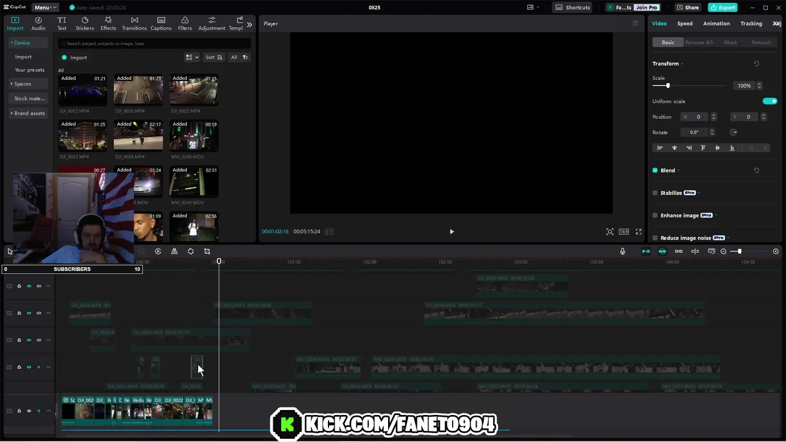Open the Player panel hamburger menu
This screenshot has width=786, height=442.
[x=636, y=23]
